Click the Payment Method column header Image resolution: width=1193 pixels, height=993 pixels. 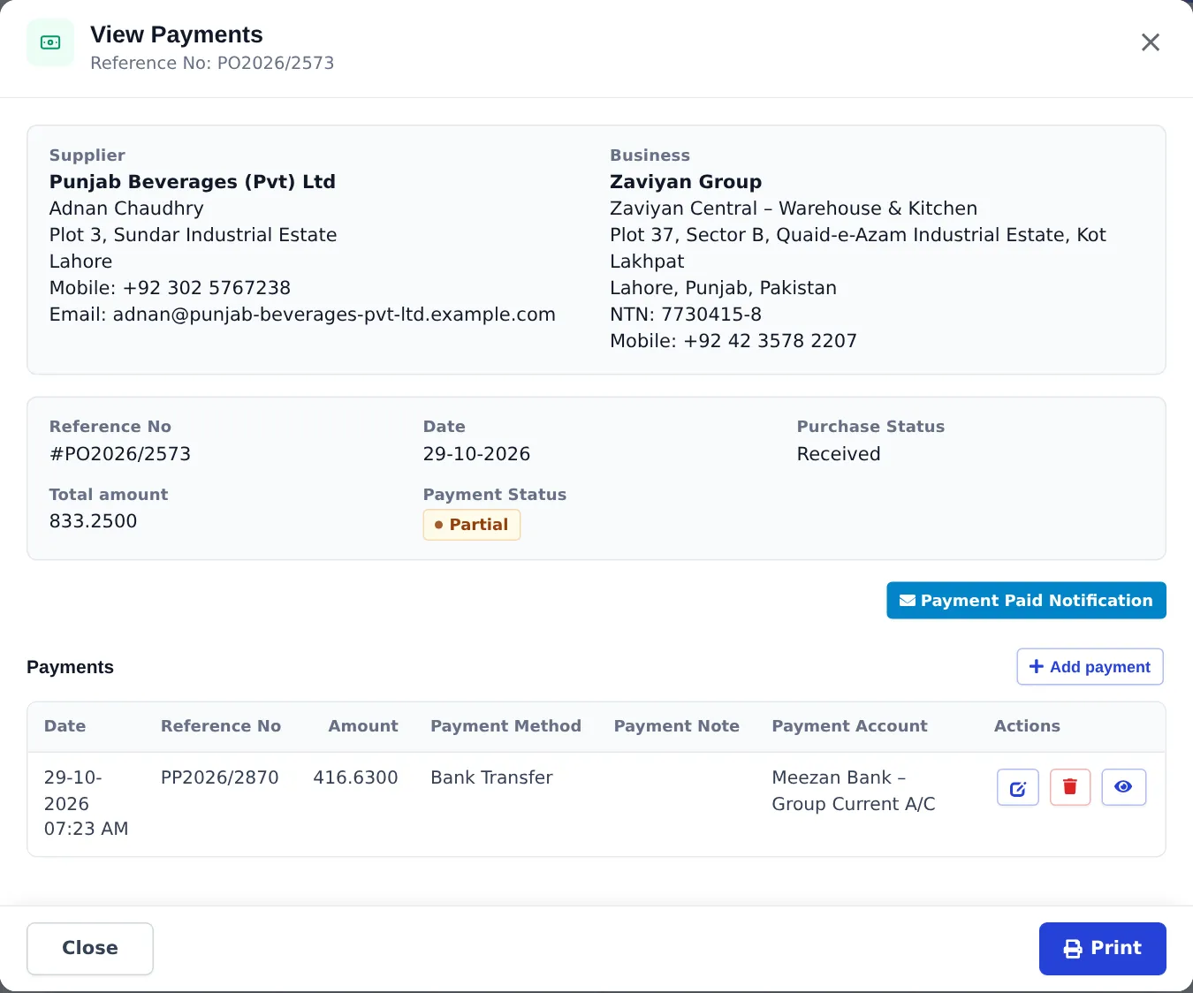505,726
